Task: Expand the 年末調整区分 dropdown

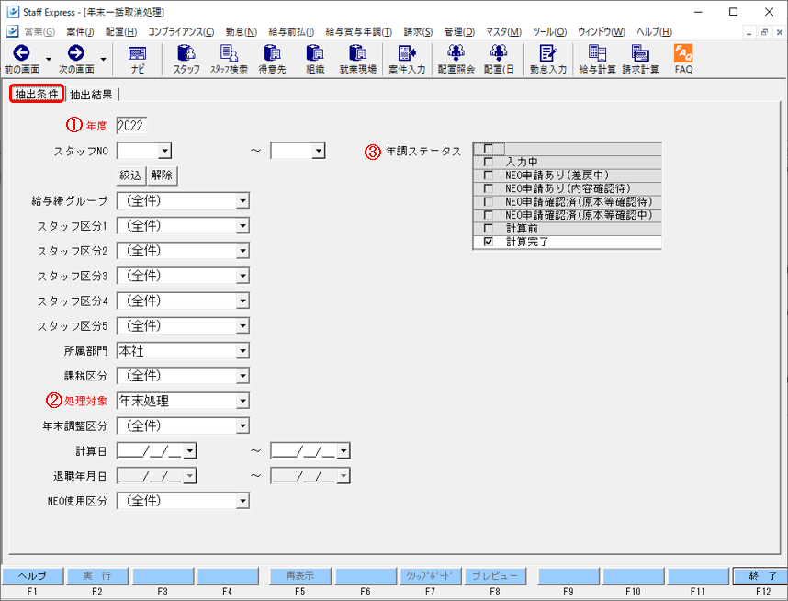Action: coord(242,426)
